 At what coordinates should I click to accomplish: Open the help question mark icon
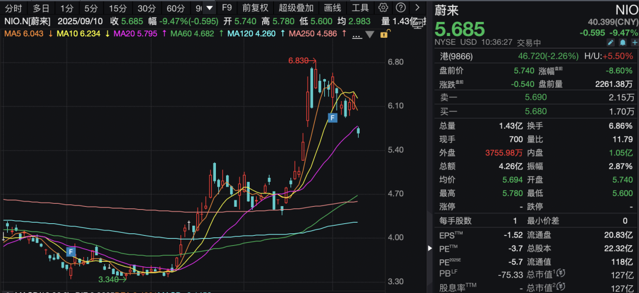coord(401,7)
